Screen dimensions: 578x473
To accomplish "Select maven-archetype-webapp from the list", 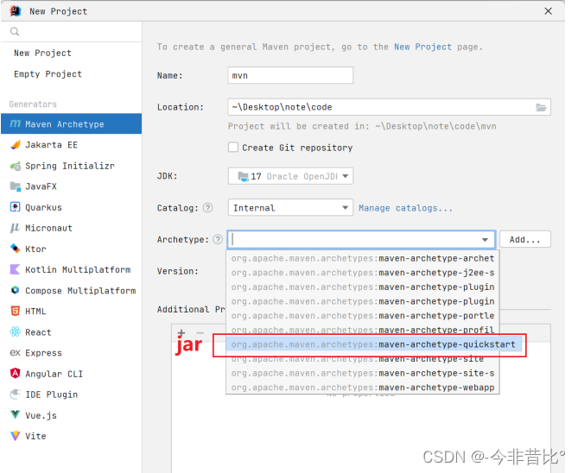I will (363, 388).
